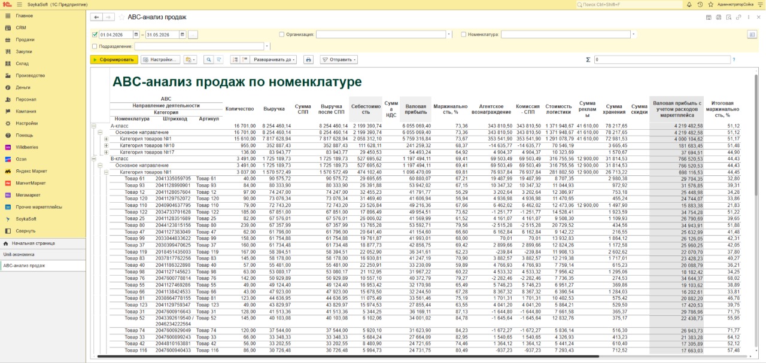Open favorites star in top bar

(x=710, y=4)
